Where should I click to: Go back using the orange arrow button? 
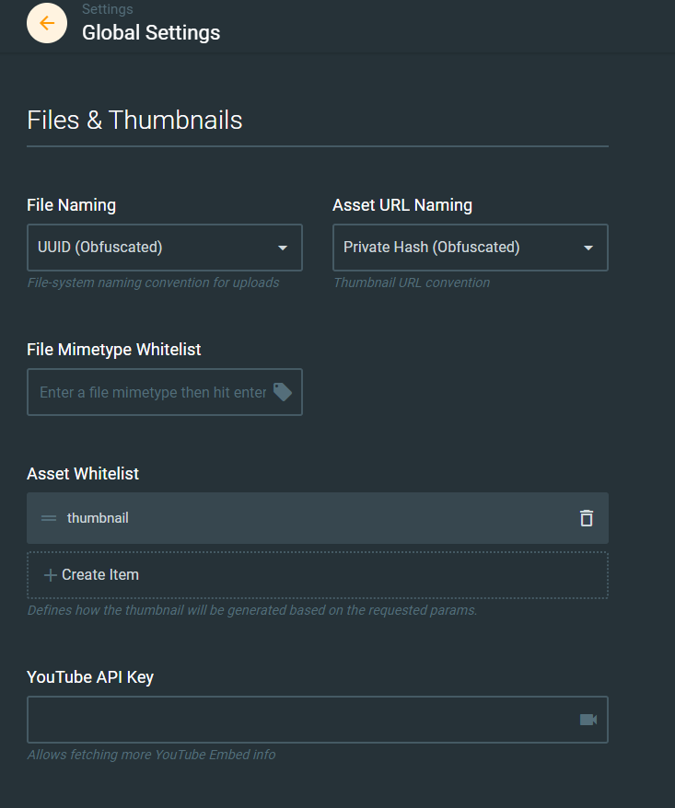47,23
